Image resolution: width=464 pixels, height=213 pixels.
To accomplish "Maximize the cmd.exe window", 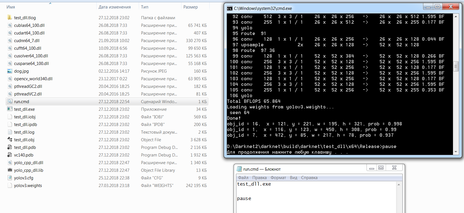I will pyautogui.click(x=437, y=7).
